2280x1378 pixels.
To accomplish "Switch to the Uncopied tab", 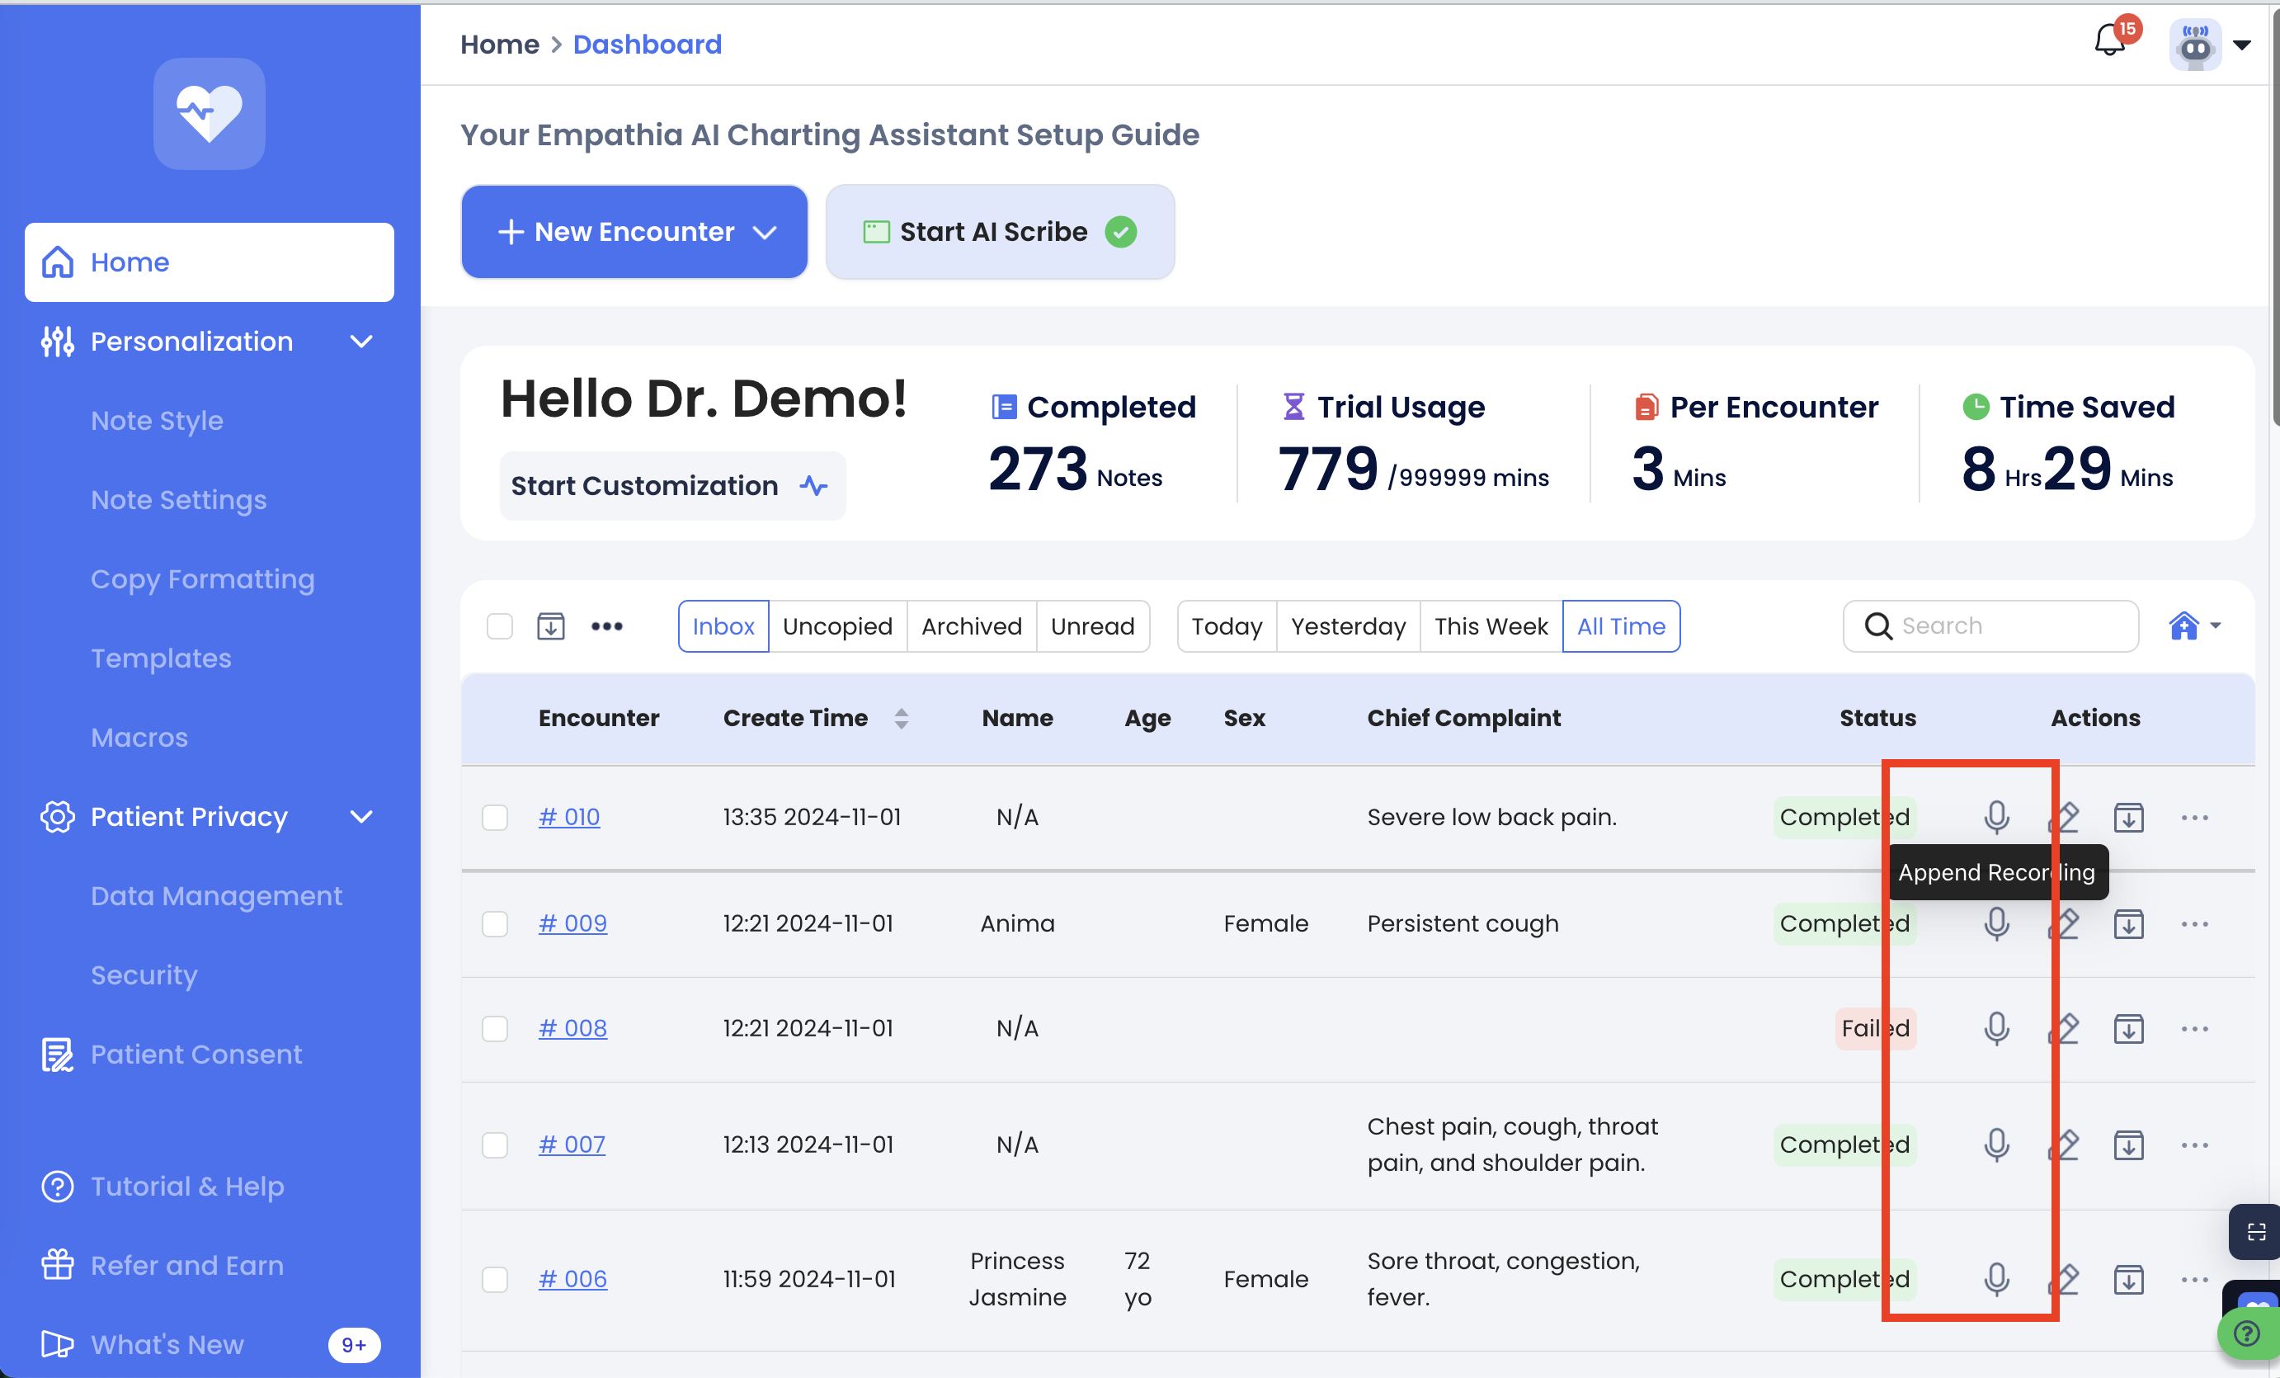I will (836, 626).
